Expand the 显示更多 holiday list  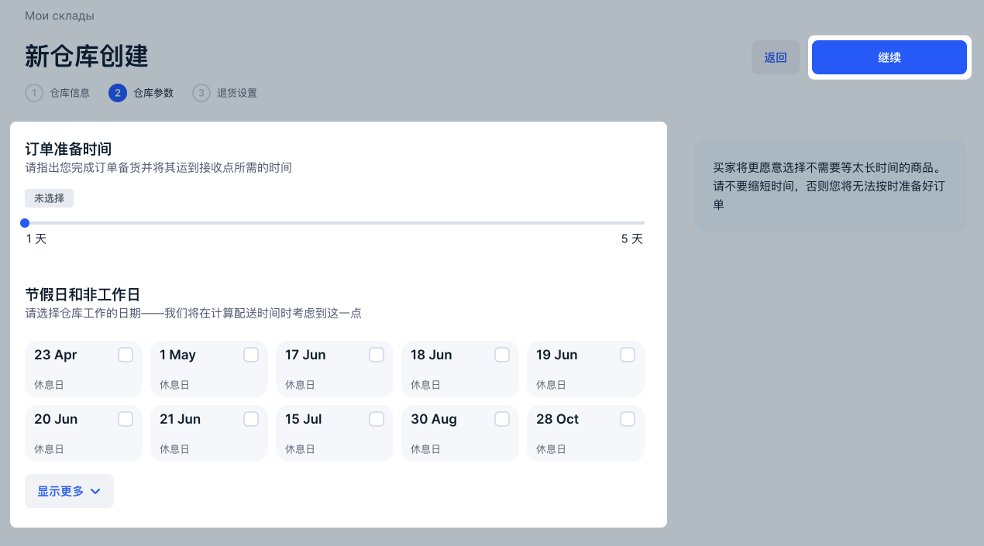[69, 491]
